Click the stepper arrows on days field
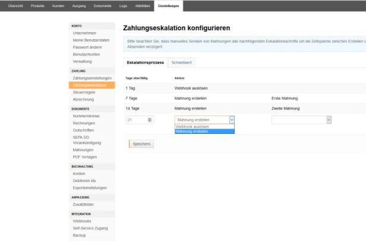 coord(150,120)
